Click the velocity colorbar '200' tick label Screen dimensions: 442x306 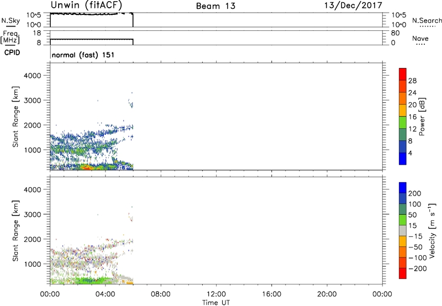coord(415,193)
